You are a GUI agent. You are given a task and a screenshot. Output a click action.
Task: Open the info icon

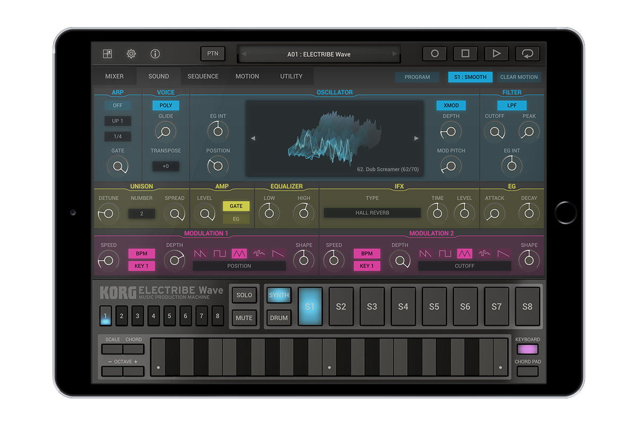tap(155, 54)
